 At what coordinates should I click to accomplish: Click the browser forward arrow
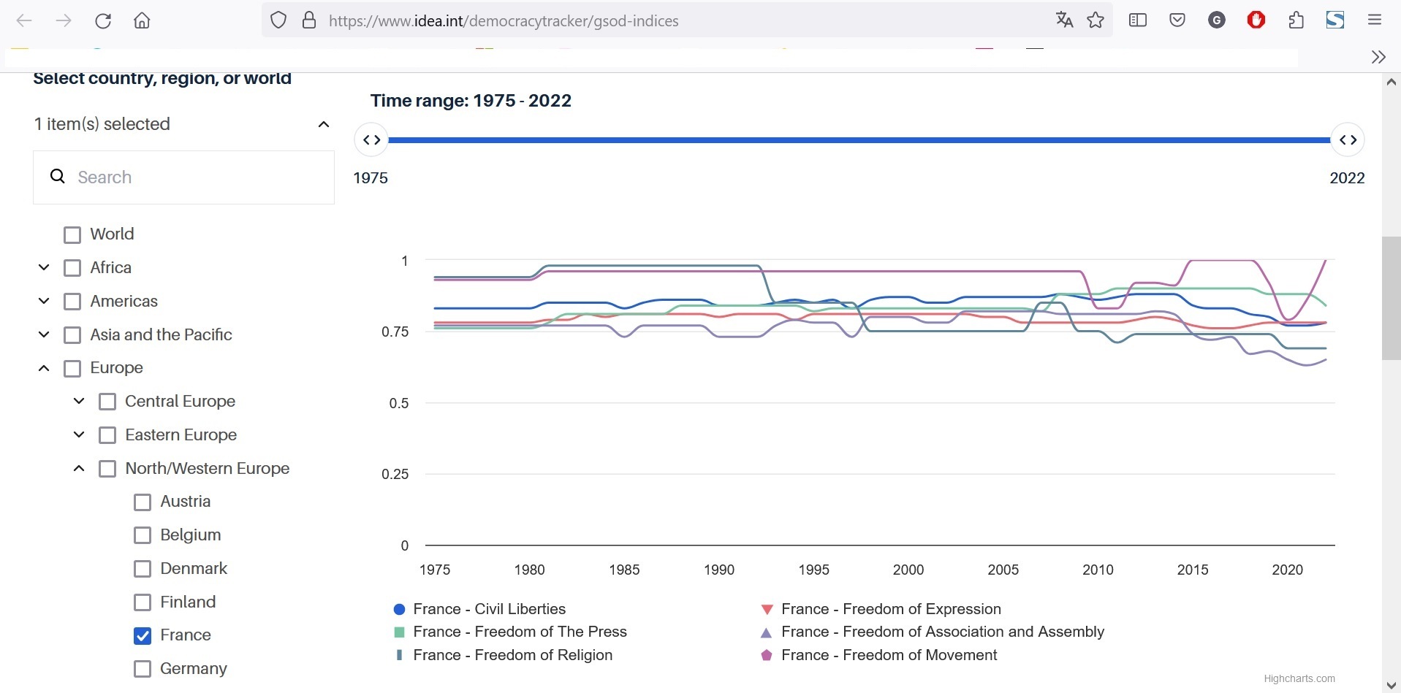click(x=64, y=20)
